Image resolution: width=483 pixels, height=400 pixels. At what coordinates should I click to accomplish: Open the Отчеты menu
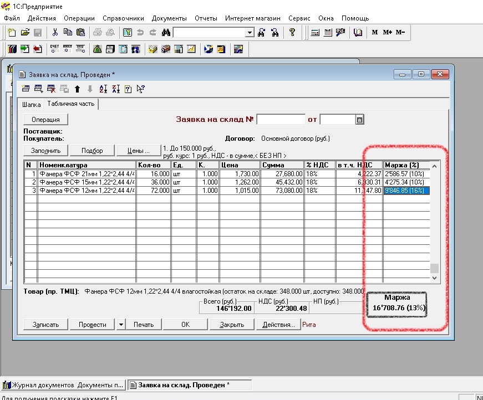pyautogui.click(x=204, y=18)
